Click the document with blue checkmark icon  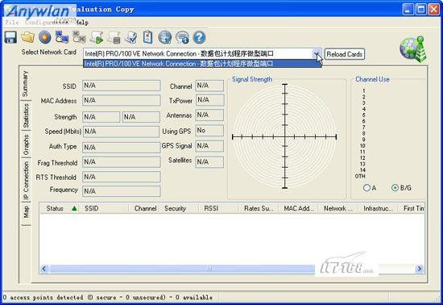(x=131, y=37)
